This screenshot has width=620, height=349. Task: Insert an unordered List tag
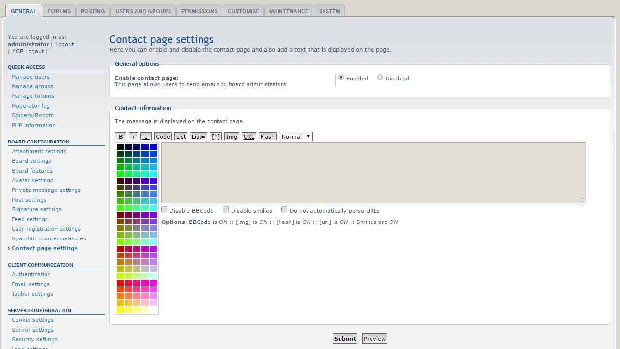181,137
